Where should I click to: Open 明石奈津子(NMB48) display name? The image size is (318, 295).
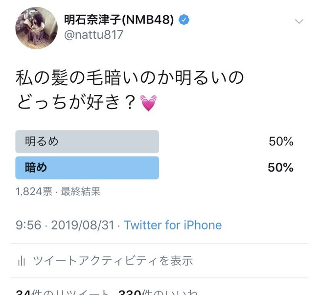coord(119,20)
